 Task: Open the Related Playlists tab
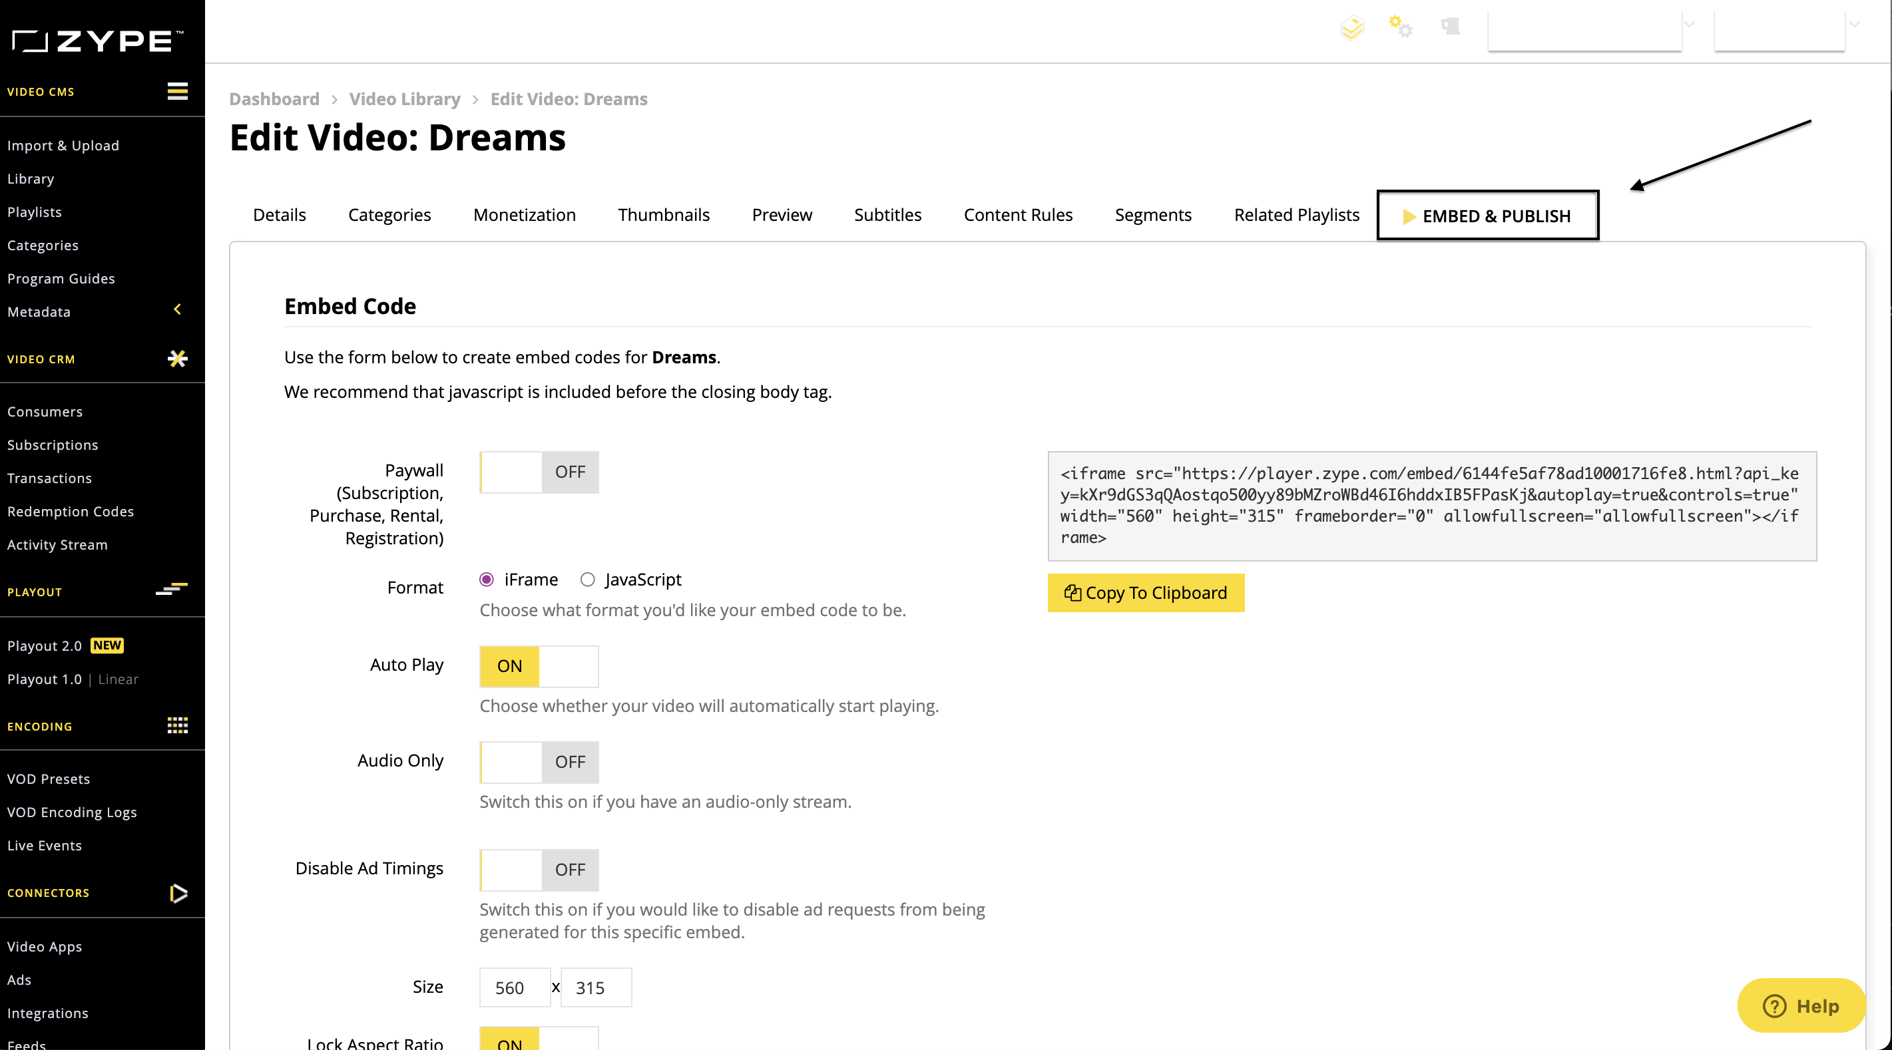[1296, 215]
